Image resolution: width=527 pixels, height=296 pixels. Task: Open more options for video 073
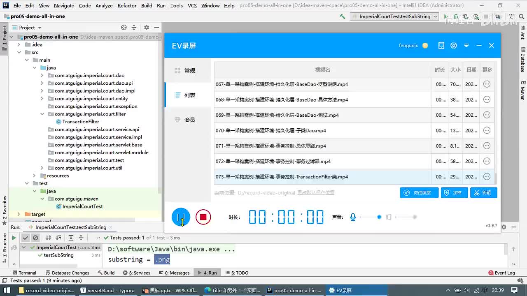[x=487, y=177]
